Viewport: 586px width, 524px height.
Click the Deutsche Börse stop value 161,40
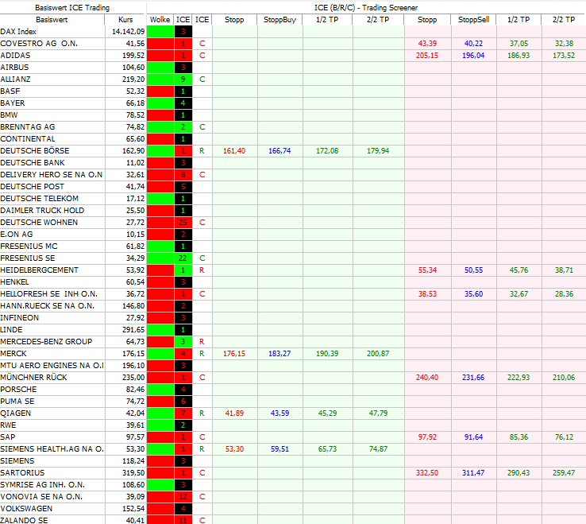tap(234, 151)
